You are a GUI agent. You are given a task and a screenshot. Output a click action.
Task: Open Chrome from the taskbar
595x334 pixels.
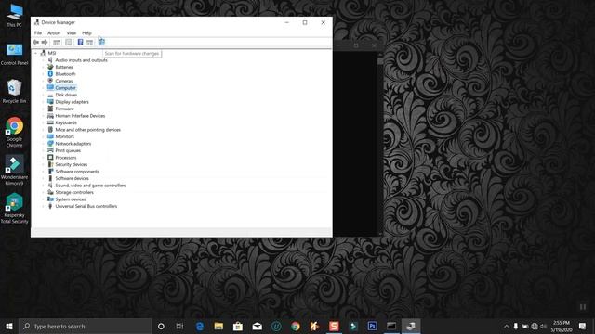coord(296,326)
